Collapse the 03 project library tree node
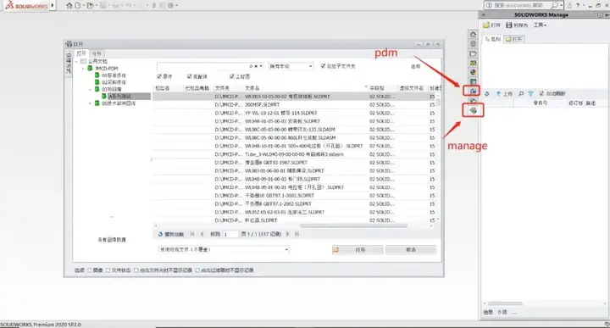 (91, 90)
